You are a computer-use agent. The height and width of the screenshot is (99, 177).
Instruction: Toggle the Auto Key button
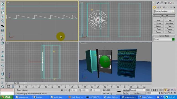(126, 90)
